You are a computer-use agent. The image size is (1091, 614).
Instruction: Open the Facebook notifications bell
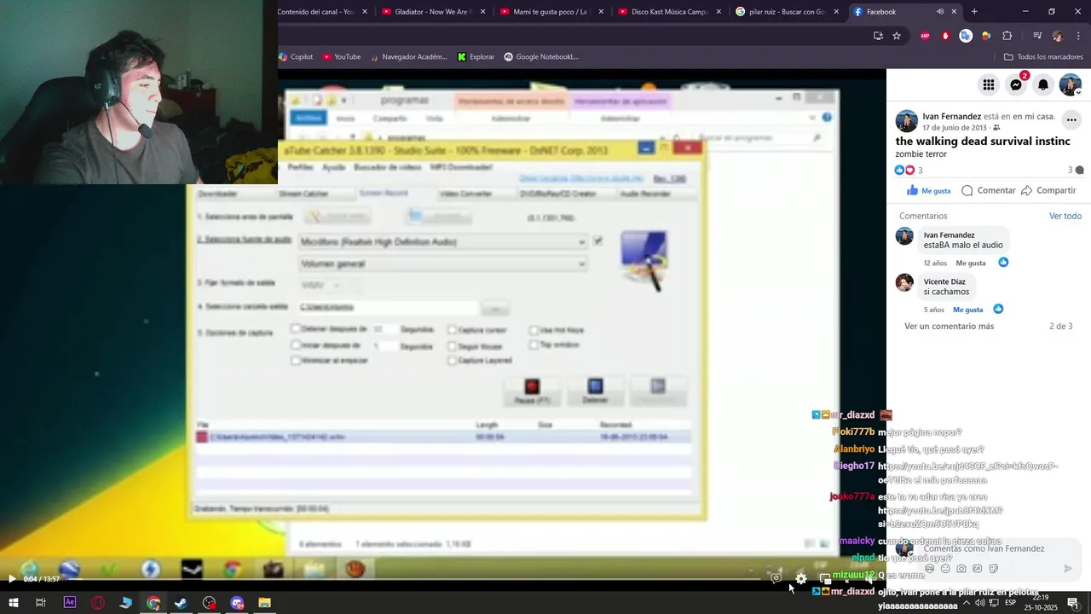pos(1043,84)
